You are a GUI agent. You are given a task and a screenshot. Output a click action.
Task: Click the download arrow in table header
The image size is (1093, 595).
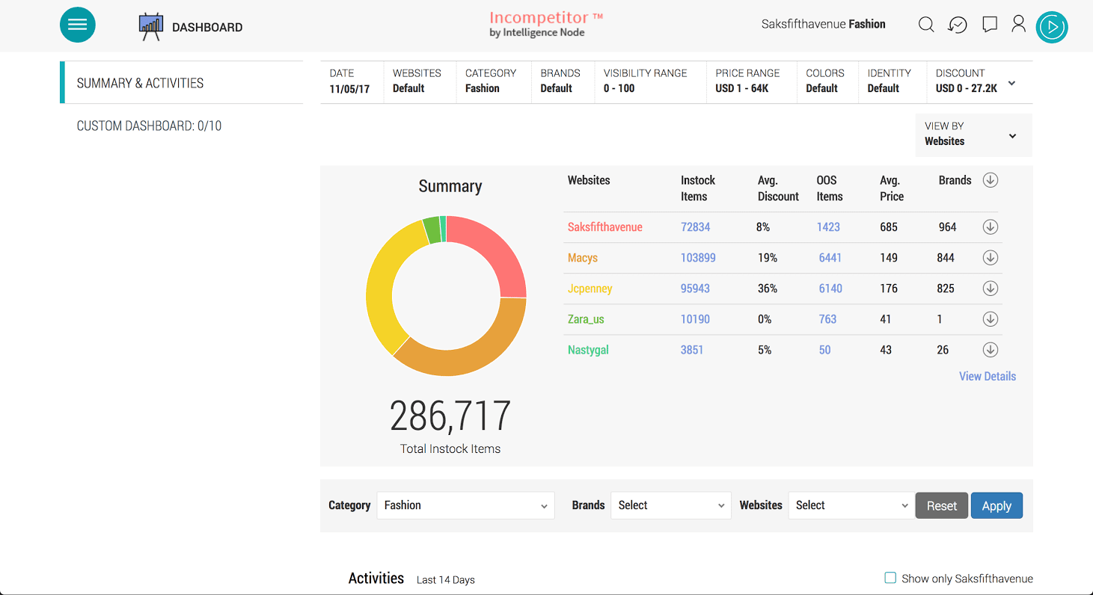990,180
